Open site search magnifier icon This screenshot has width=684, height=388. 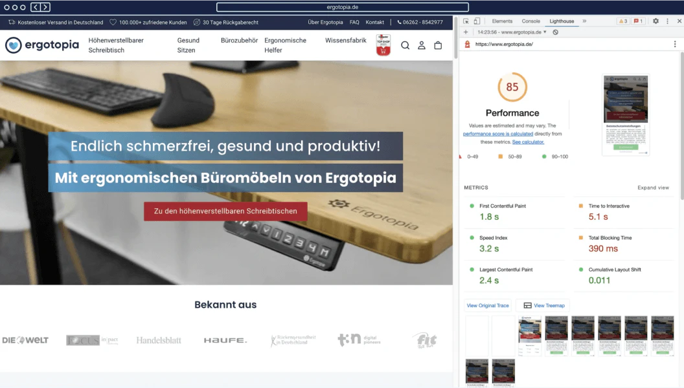(x=405, y=45)
